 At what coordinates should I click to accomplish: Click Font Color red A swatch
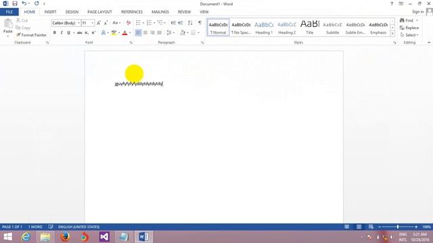[124, 33]
